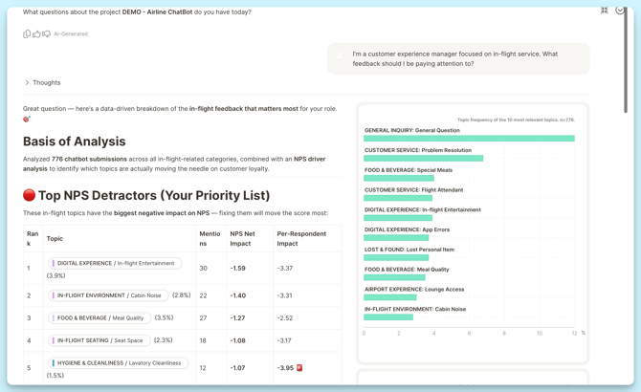Select the Lost Personal Item chart bar
This screenshot has width=641, height=392.
click(x=396, y=257)
